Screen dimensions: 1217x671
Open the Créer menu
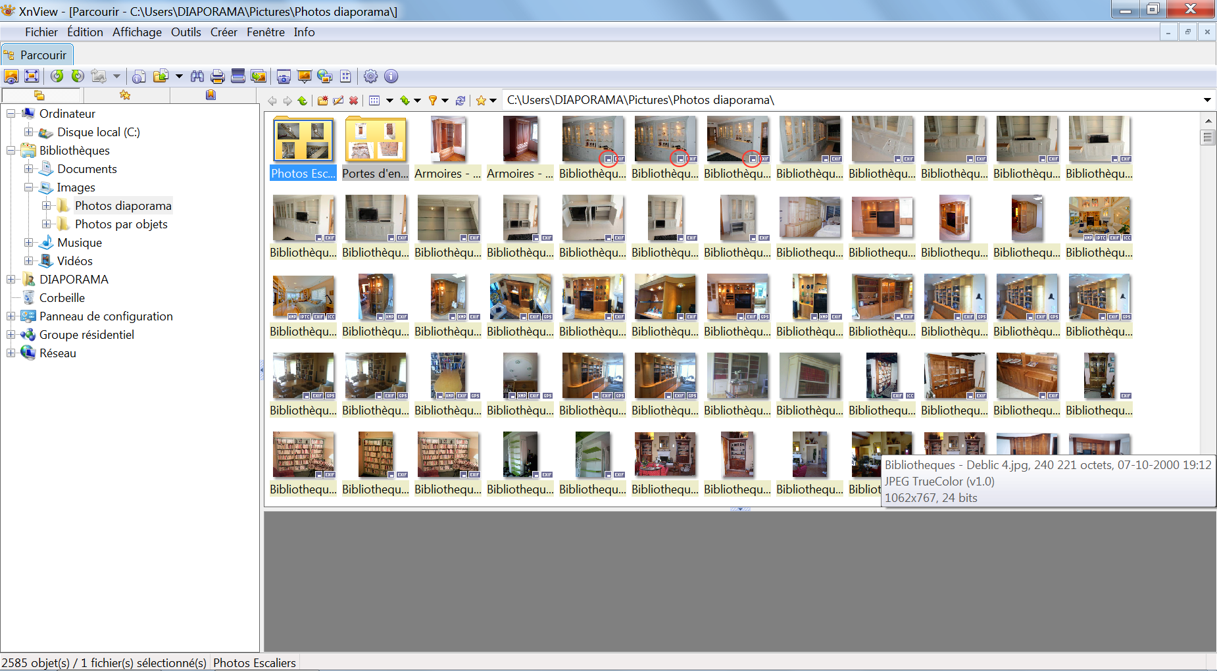coord(224,32)
